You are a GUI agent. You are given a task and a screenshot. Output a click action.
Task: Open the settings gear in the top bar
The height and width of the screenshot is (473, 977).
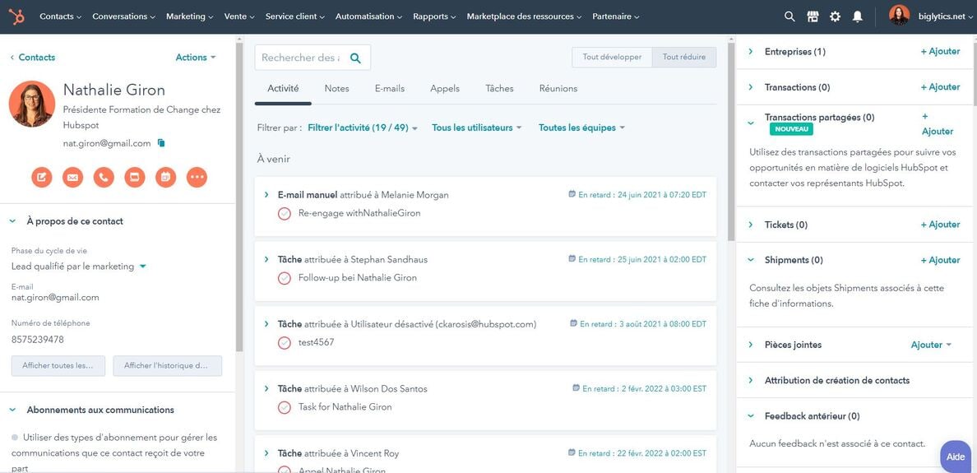pyautogui.click(x=836, y=16)
